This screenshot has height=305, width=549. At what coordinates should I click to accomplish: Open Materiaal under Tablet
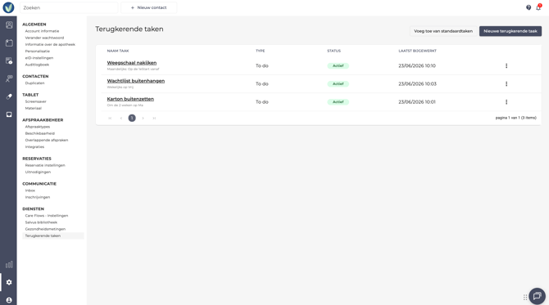tap(34, 108)
